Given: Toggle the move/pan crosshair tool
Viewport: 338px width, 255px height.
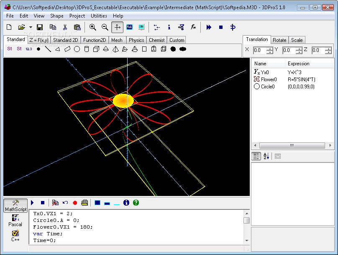Looking at the screenshot, I should click(117, 27).
